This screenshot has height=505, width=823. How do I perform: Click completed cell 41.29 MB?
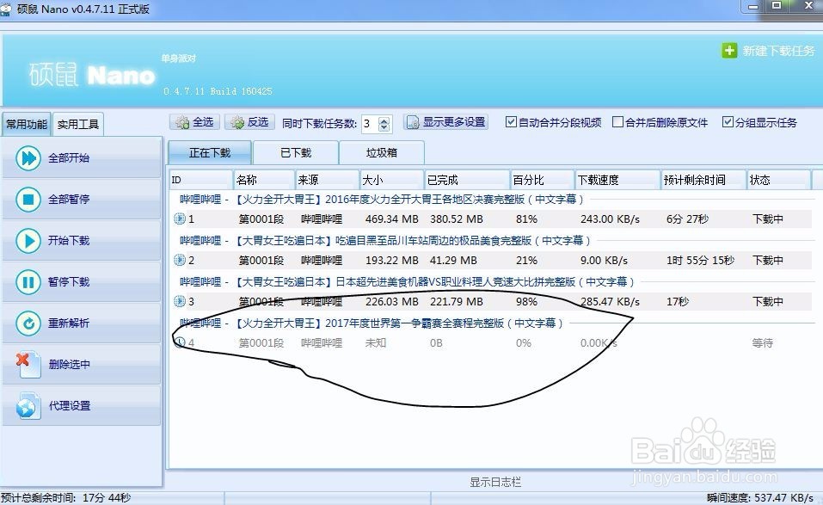[453, 260]
